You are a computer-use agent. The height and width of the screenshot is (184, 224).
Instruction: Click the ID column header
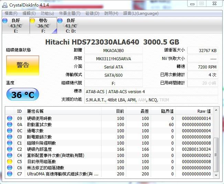pos(19,111)
